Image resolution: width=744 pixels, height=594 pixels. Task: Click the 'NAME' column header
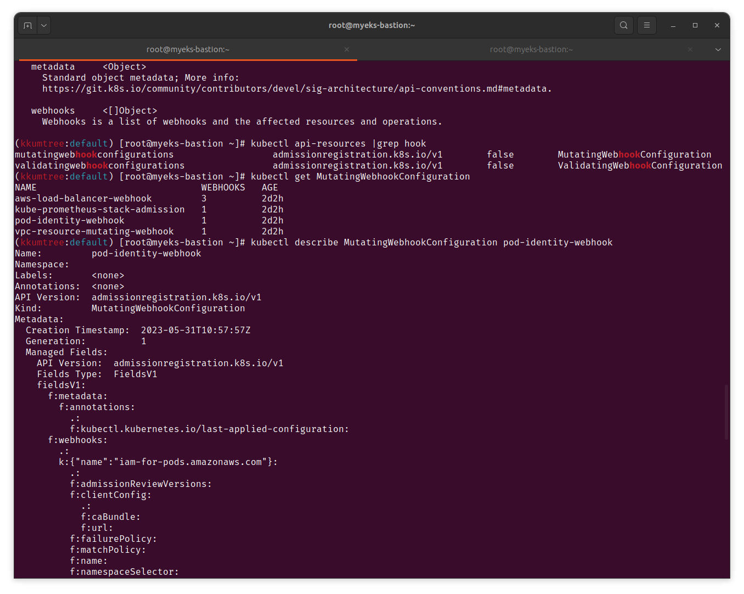point(26,188)
